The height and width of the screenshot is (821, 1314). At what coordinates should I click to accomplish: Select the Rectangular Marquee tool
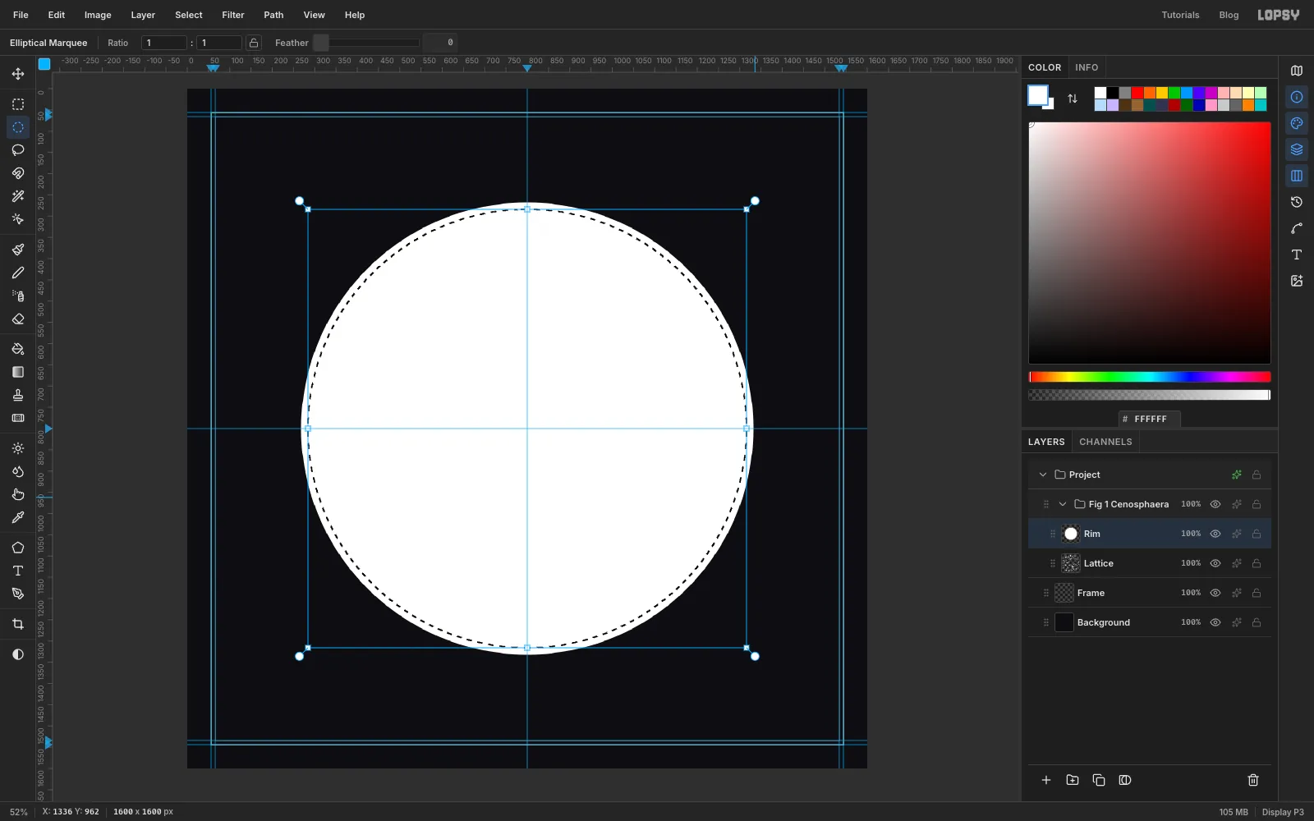[18, 104]
